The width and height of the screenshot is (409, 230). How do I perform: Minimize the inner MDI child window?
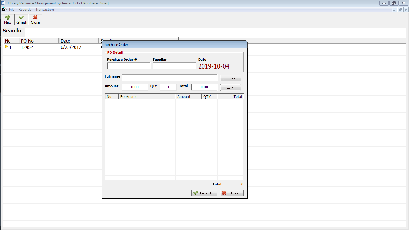395,10
